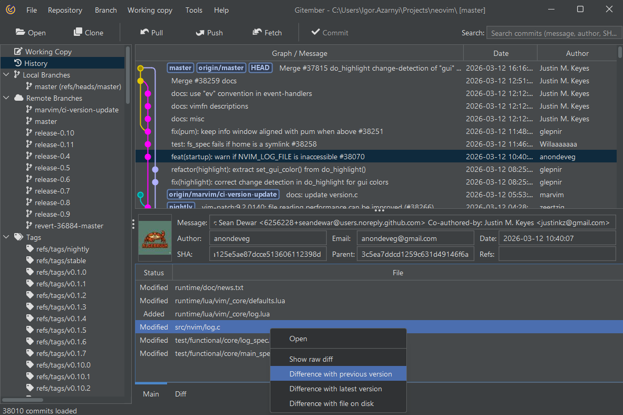This screenshot has width=623, height=415.
Task: Click the Commit button
Action: (x=329, y=32)
